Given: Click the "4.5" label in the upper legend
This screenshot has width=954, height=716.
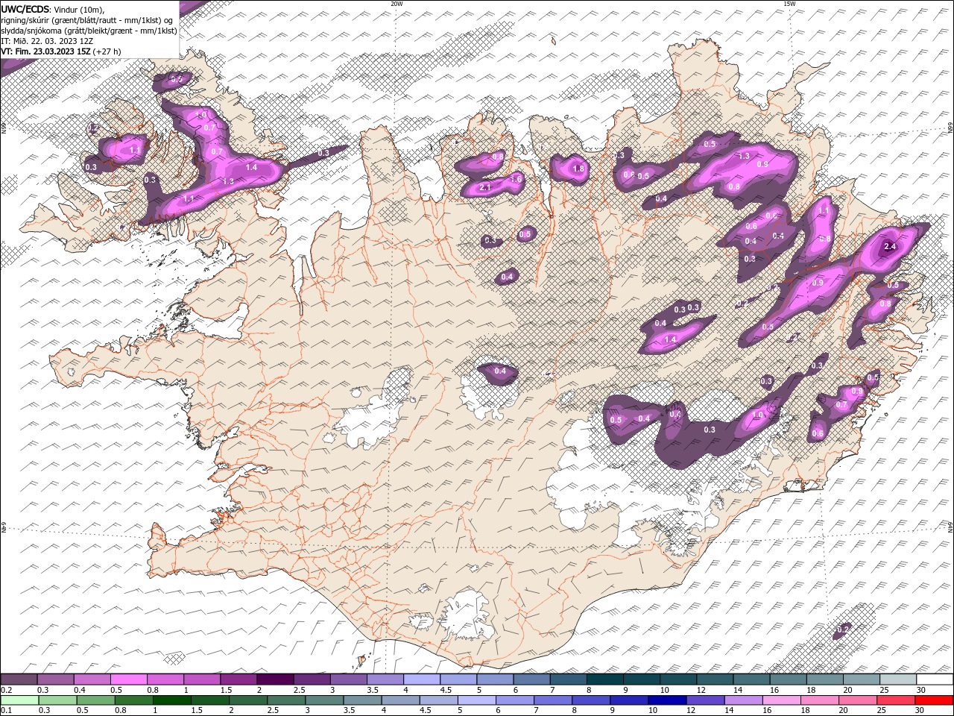Looking at the screenshot, I should [446, 690].
